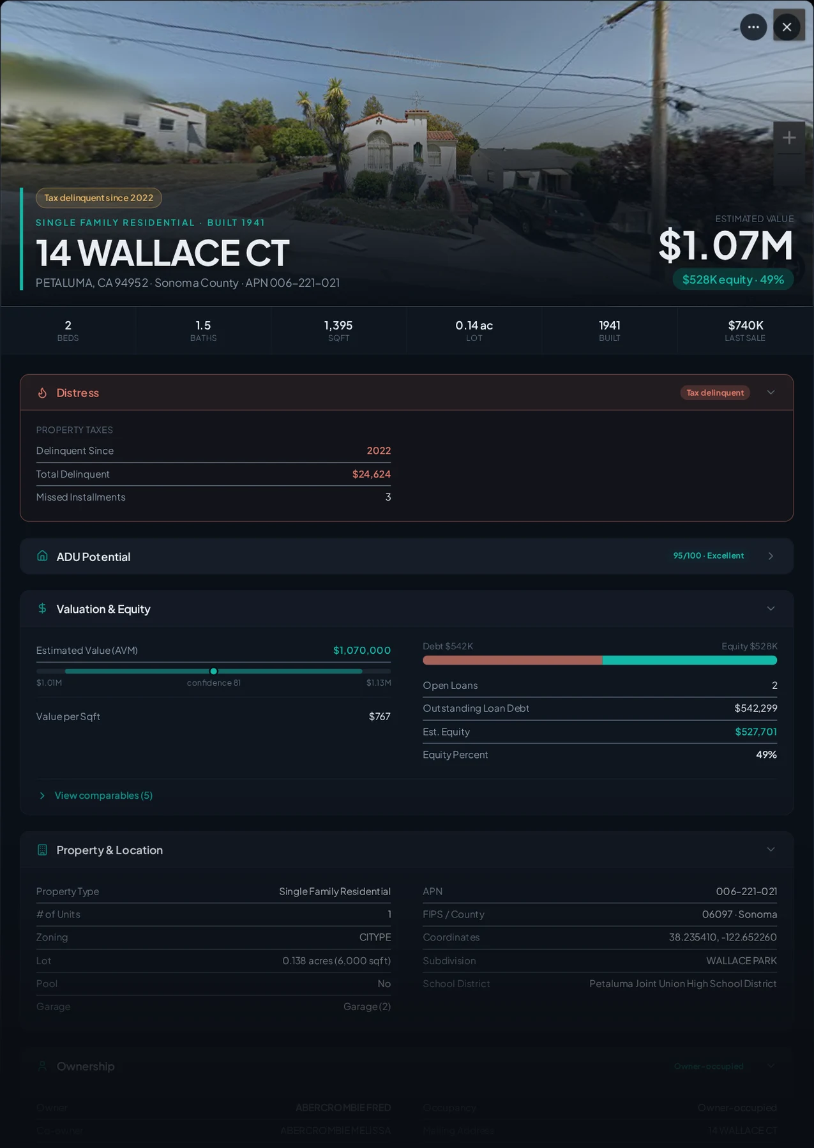Click the 1941 BUILT stat
This screenshot has height=1148, width=814.
point(609,330)
